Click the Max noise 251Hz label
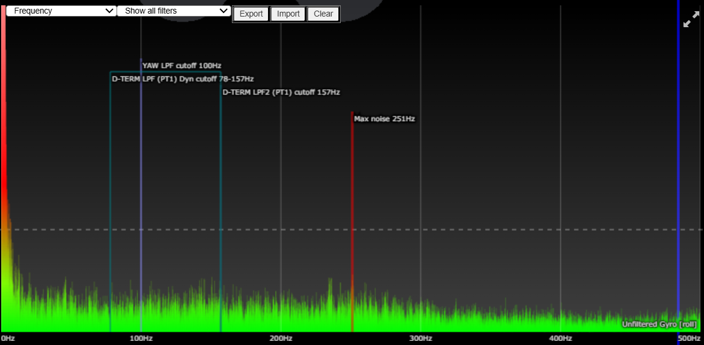Image resolution: width=704 pixels, height=345 pixels. [385, 119]
